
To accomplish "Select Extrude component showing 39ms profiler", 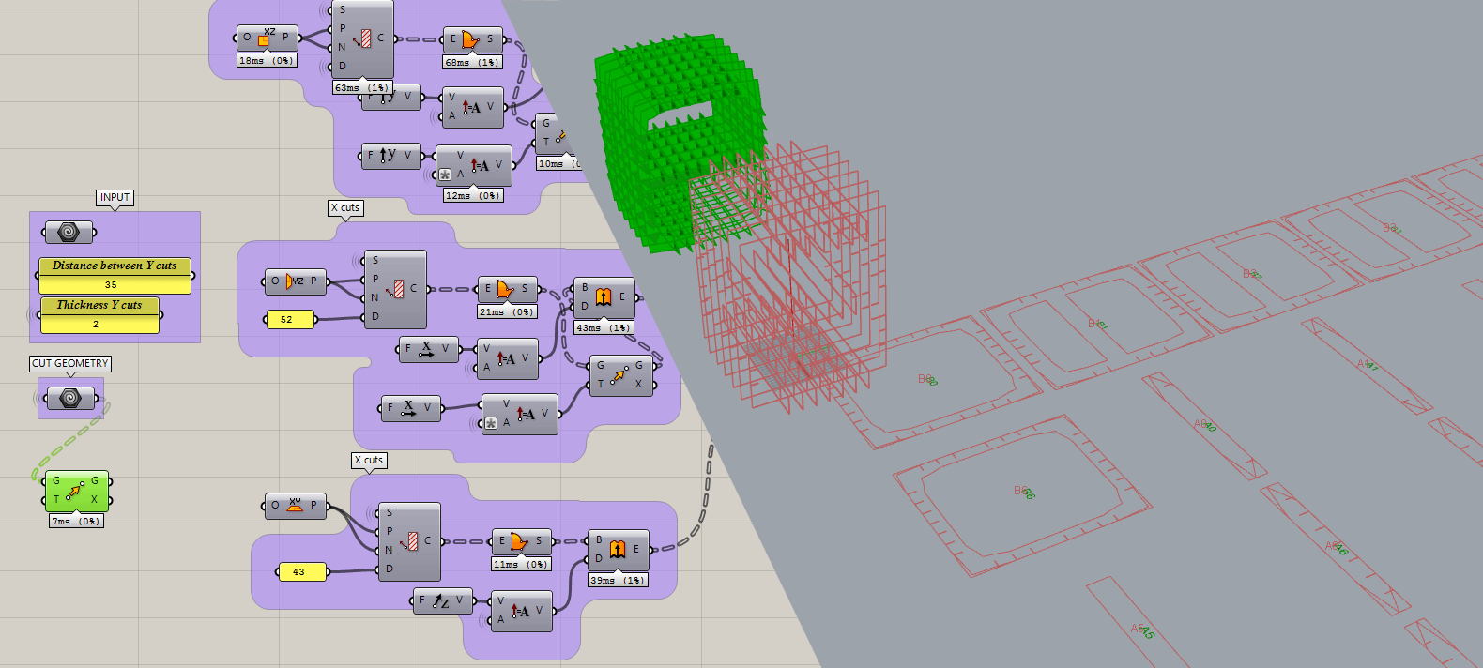I will pyautogui.click(x=617, y=549).
